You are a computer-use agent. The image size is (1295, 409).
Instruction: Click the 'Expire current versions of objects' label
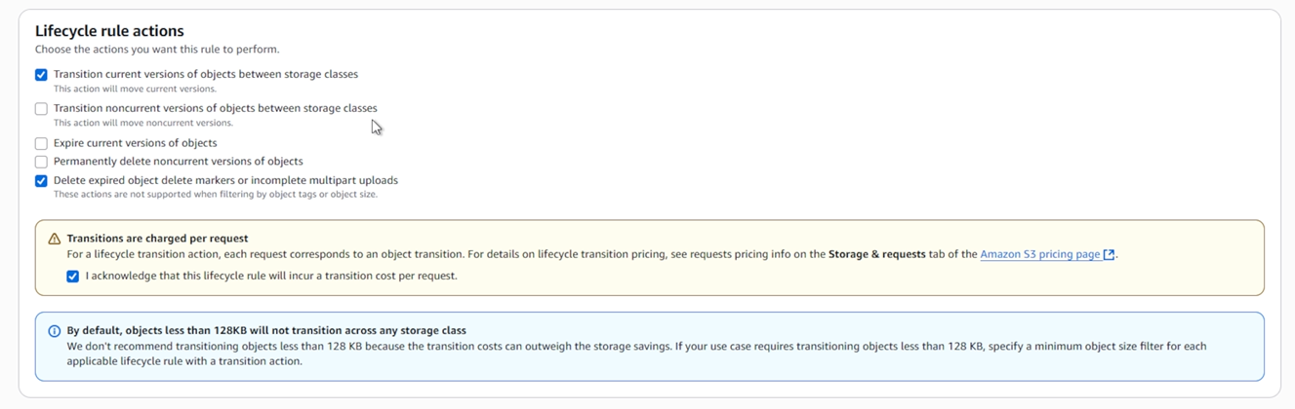click(x=135, y=143)
